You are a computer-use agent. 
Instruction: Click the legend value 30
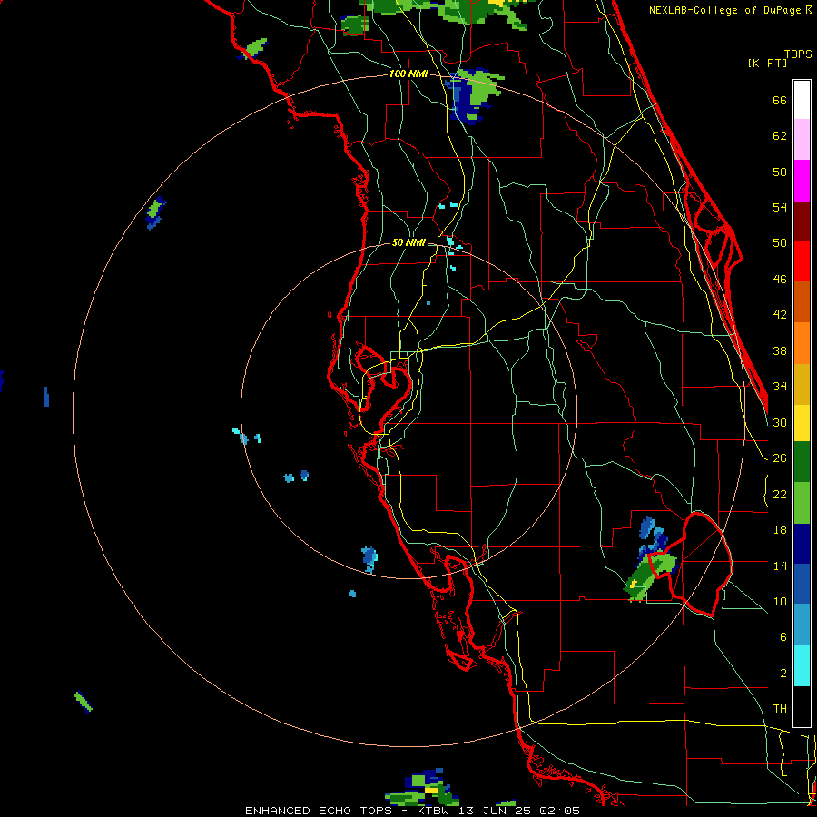coord(780,422)
